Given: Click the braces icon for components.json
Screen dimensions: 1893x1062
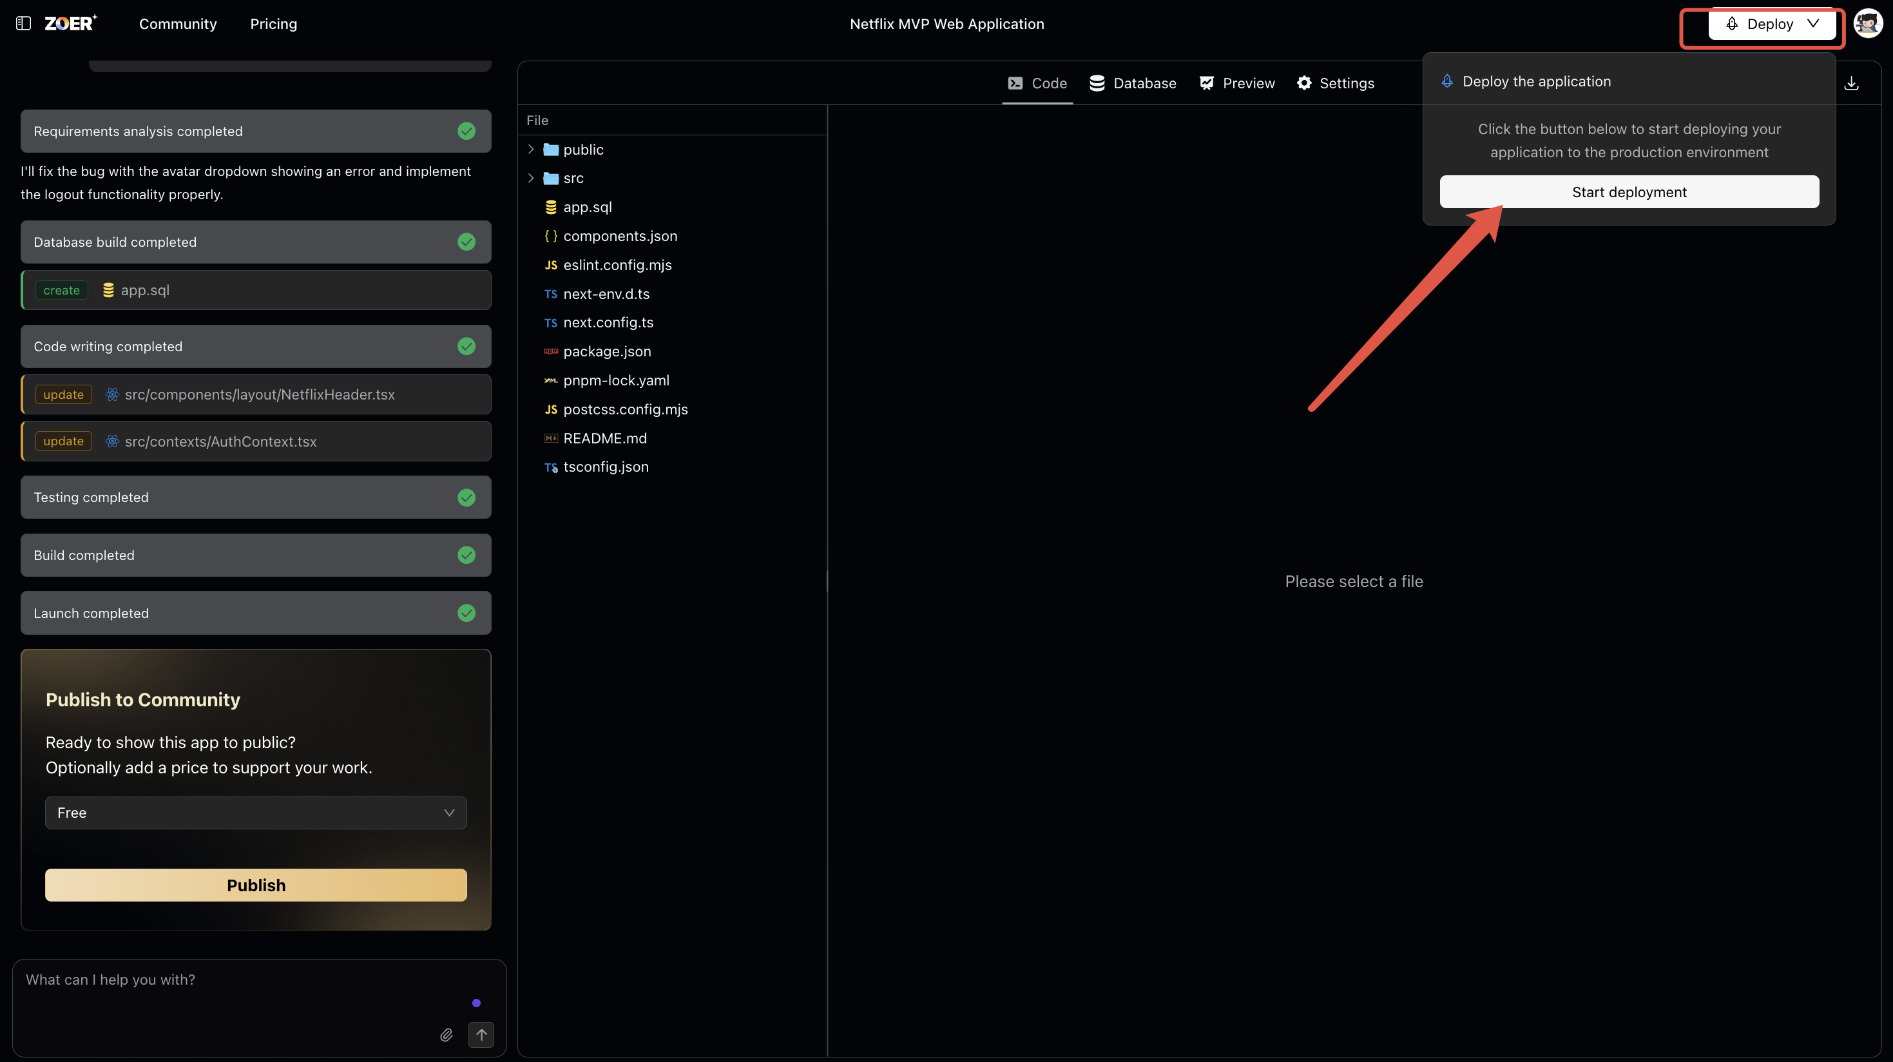Looking at the screenshot, I should pyautogui.click(x=550, y=236).
